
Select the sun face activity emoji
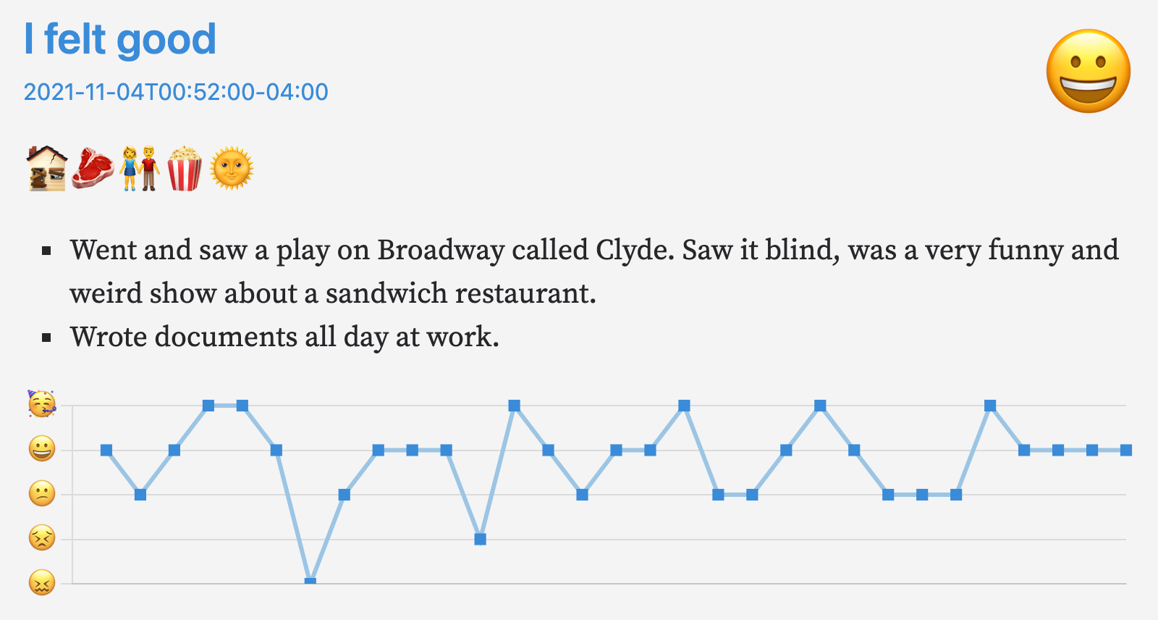[232, 168]
